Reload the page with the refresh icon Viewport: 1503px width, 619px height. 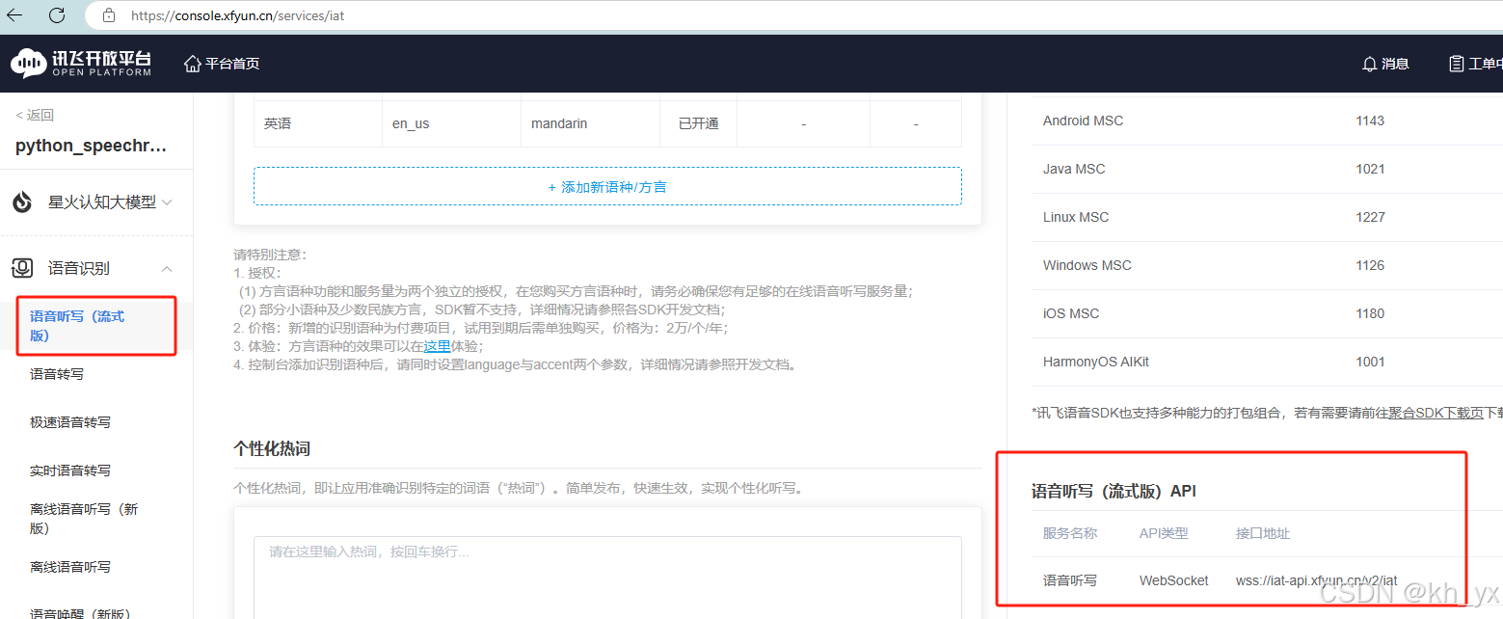(x=57, y=14)
